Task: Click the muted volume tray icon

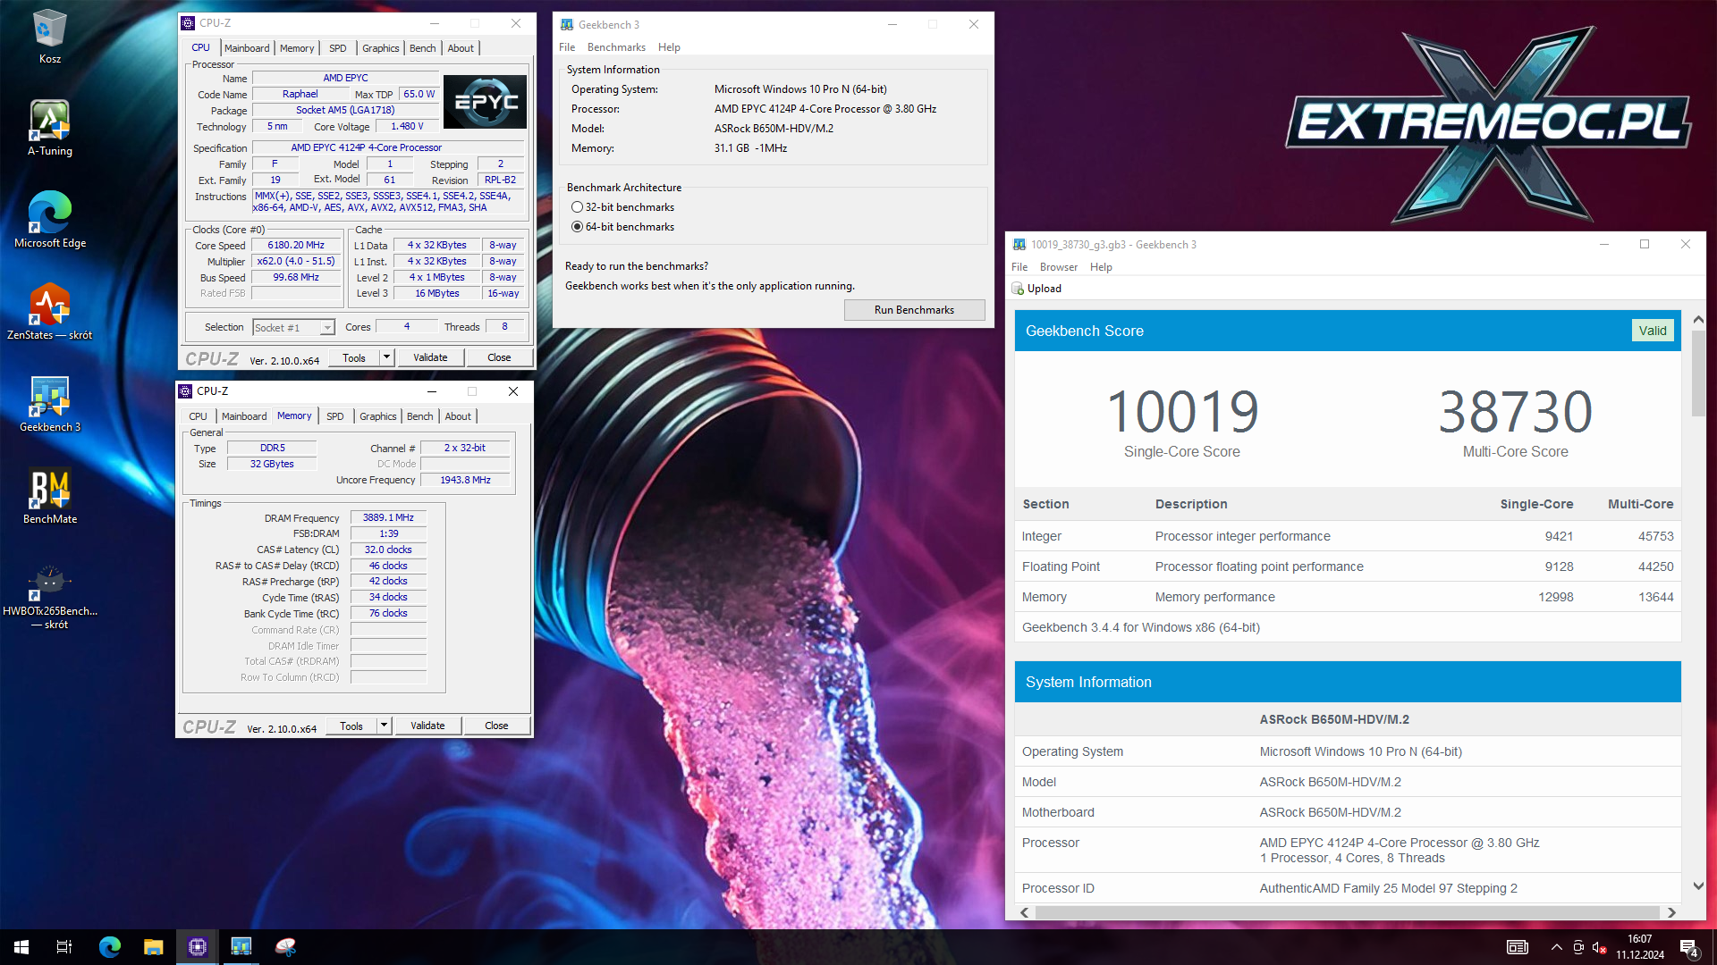Action: pyautogui.click(x=1600, y=947)
